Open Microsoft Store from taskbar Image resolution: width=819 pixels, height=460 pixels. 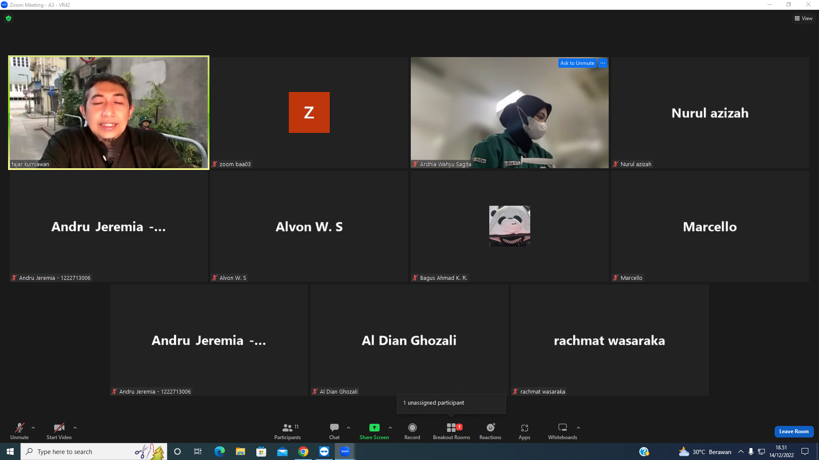[x=261, y=451]
